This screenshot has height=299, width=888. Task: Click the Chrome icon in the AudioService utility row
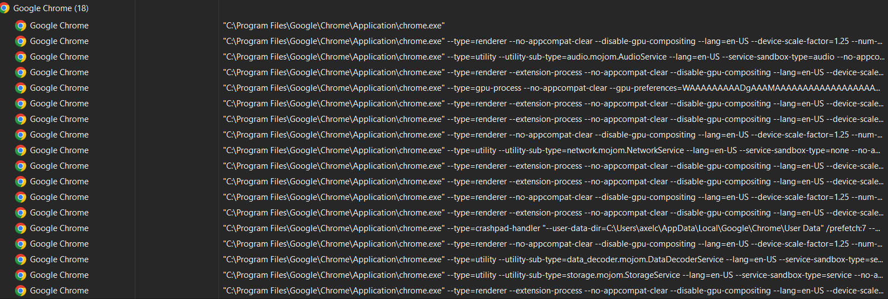[x=21, y=57]
